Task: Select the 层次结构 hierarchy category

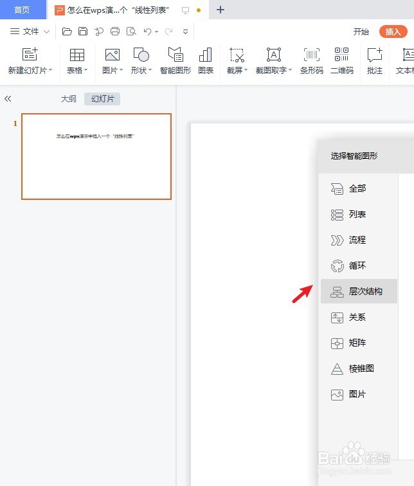Action: click(x=359, y=291)
